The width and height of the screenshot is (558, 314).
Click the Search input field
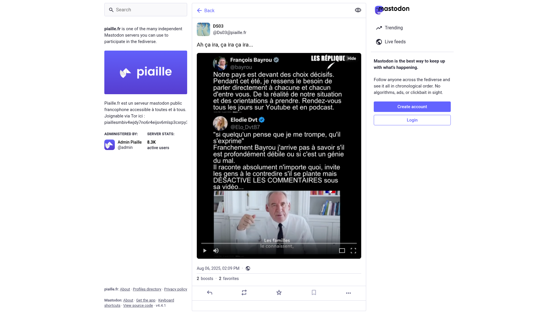pyautogui.click(x=146, y=10)
